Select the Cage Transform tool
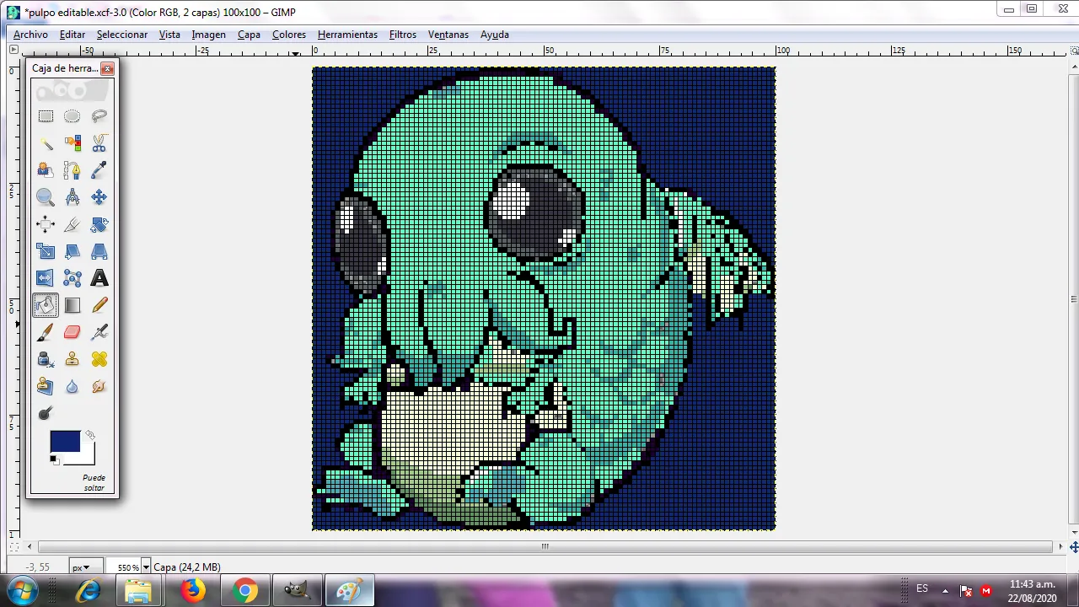This screenshot has width=1079, height=607. (72, 278)
